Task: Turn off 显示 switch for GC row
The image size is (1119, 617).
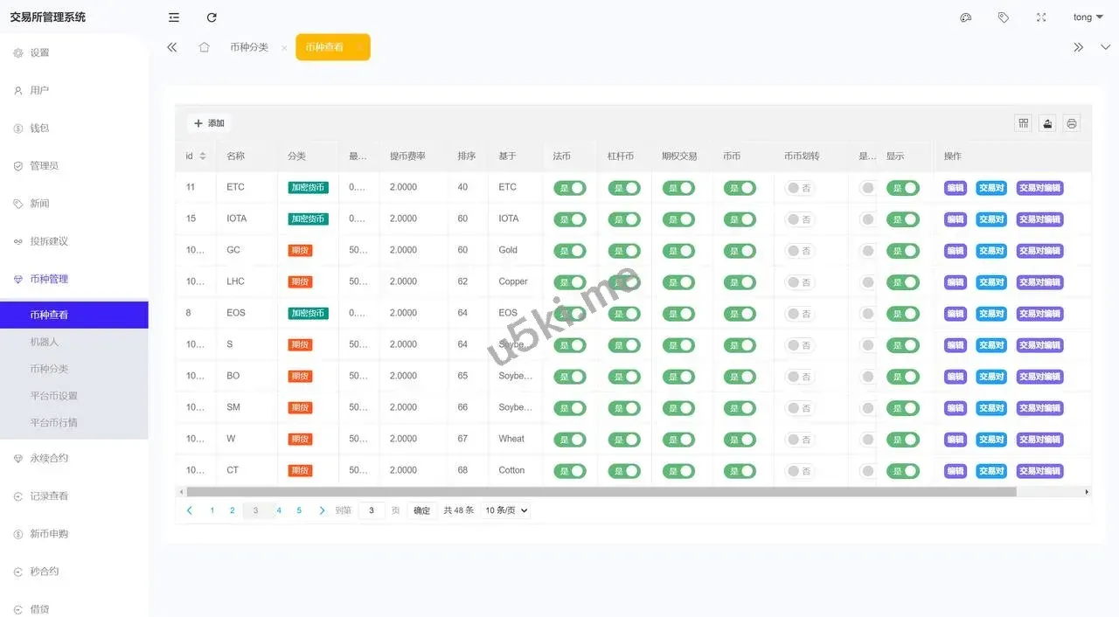Action: click(903, 251)
